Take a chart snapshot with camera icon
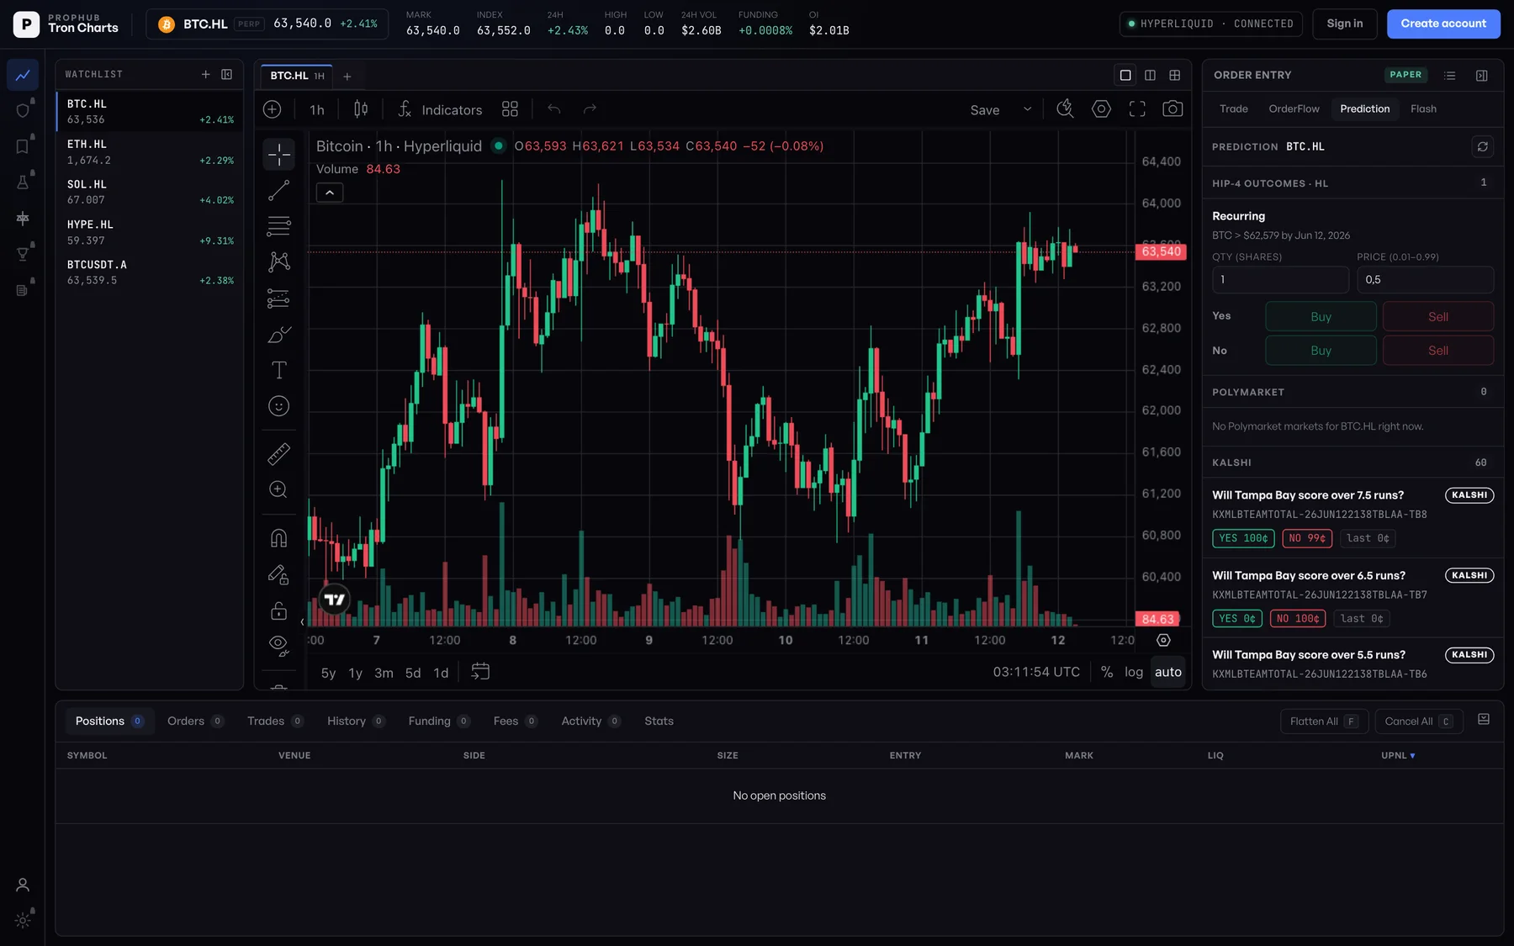Screen dimensions: 1514x946 pyautogui.click(x=1173, y=109)
